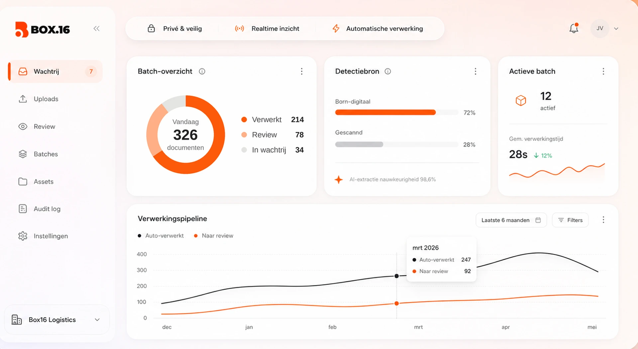Image resolution: width=638 pixels, height=349 pixels.
Task: Open the Verwerkingspipeline three-dot options menu
Action: click(603, 220)
